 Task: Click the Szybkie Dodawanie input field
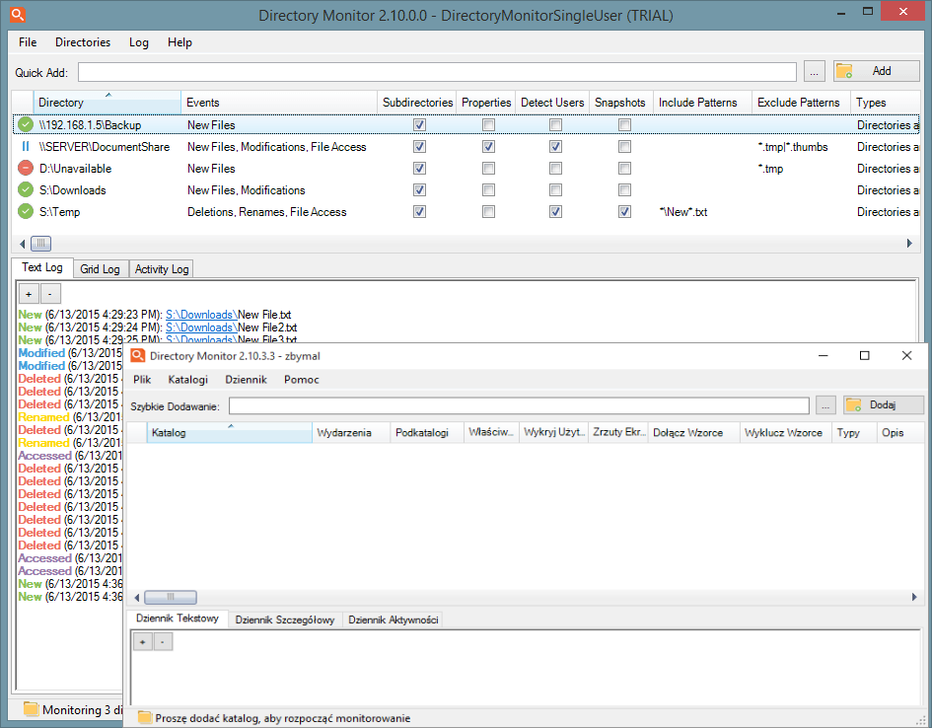click(519, 405)
